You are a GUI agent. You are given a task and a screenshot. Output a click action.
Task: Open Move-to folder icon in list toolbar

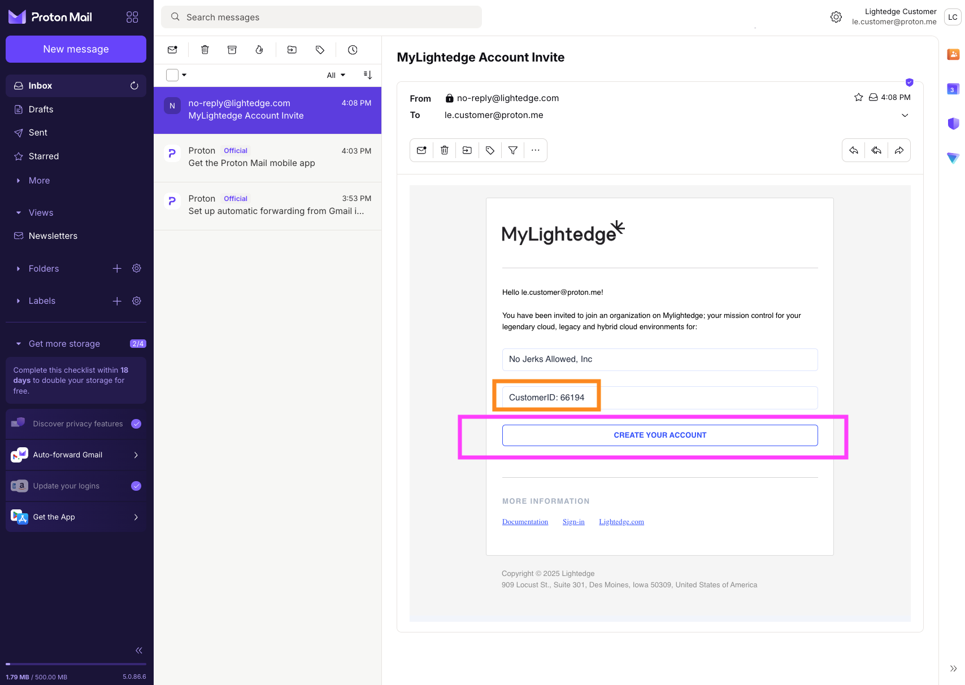point(292,50)
